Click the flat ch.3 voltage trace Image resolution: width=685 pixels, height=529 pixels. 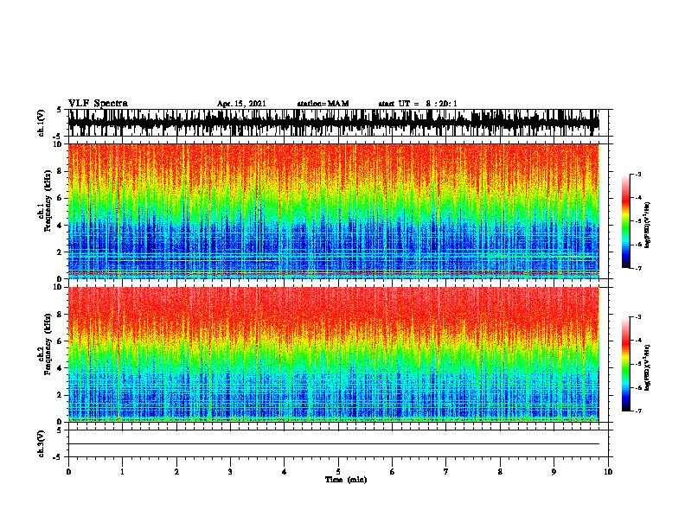tap(334, 444)
